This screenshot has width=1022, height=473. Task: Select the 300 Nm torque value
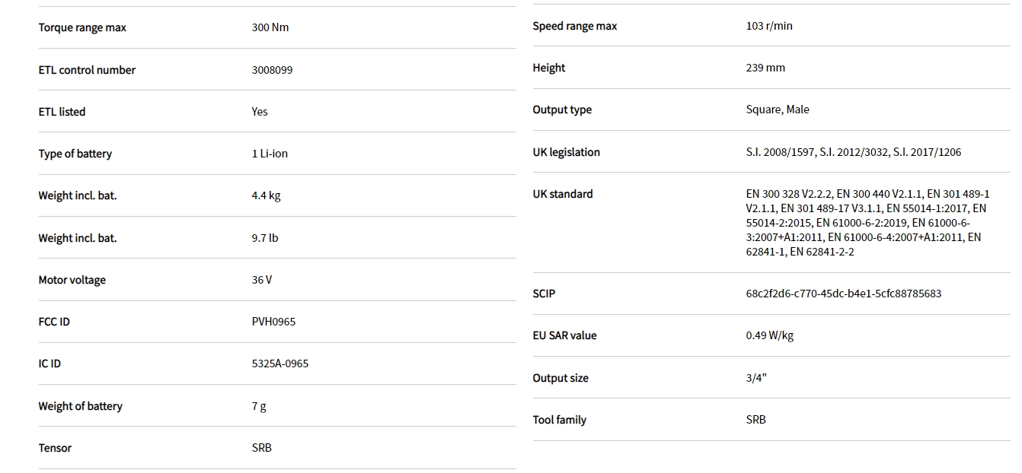click(270, 28)
